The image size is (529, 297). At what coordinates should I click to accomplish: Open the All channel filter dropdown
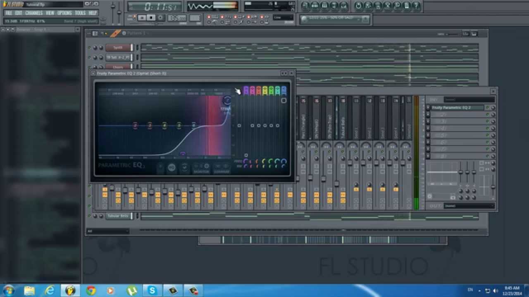click(x=107, y=231)
